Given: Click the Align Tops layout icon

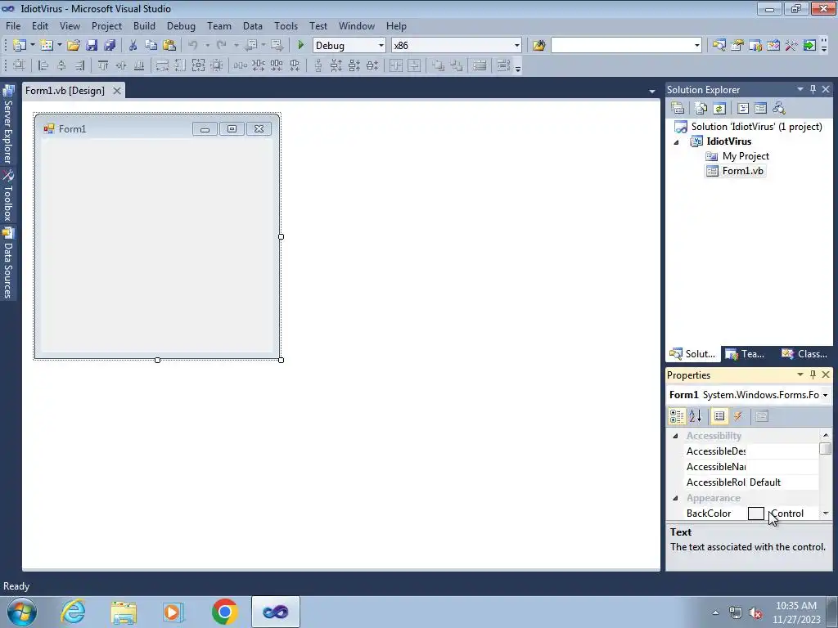Looking at the screenshot, I should pyautogui.click(x=102, y=65).
